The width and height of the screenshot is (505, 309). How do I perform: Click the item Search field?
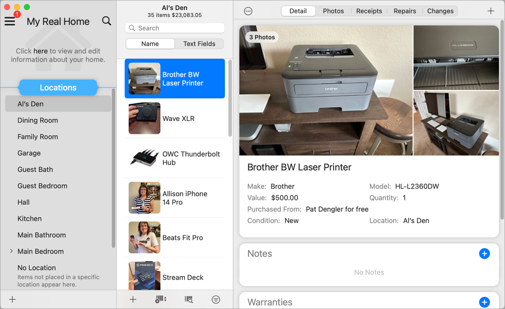[x=175, y=28]
